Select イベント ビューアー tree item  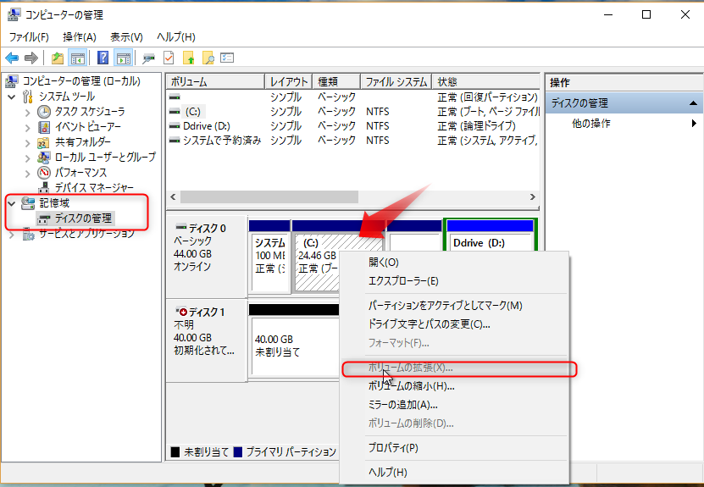tap(87, 127)
